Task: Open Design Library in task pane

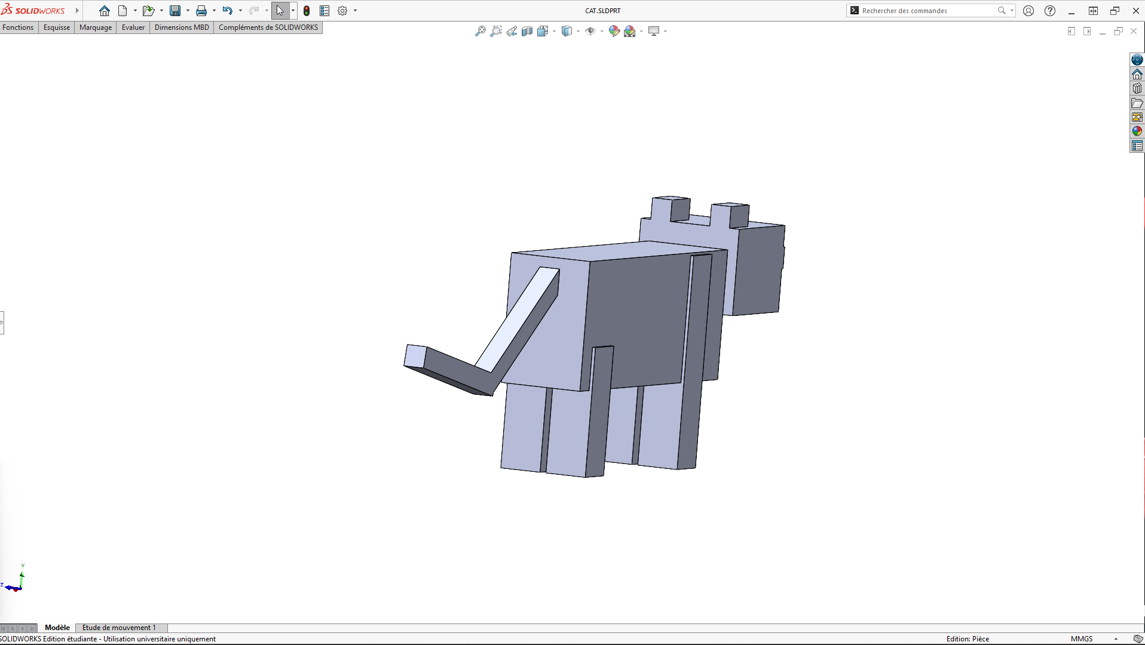Action: click(x=1137, y=88)
